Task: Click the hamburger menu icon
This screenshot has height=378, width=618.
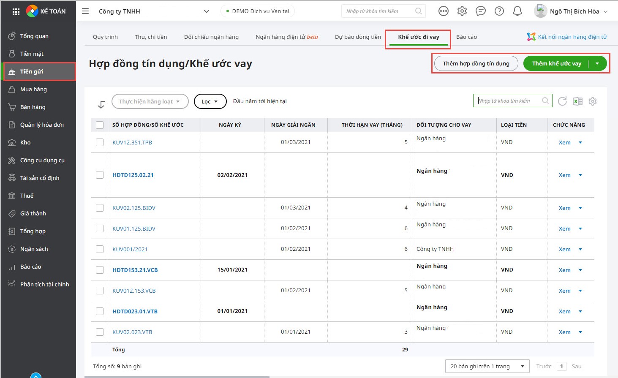Action: 85,11
